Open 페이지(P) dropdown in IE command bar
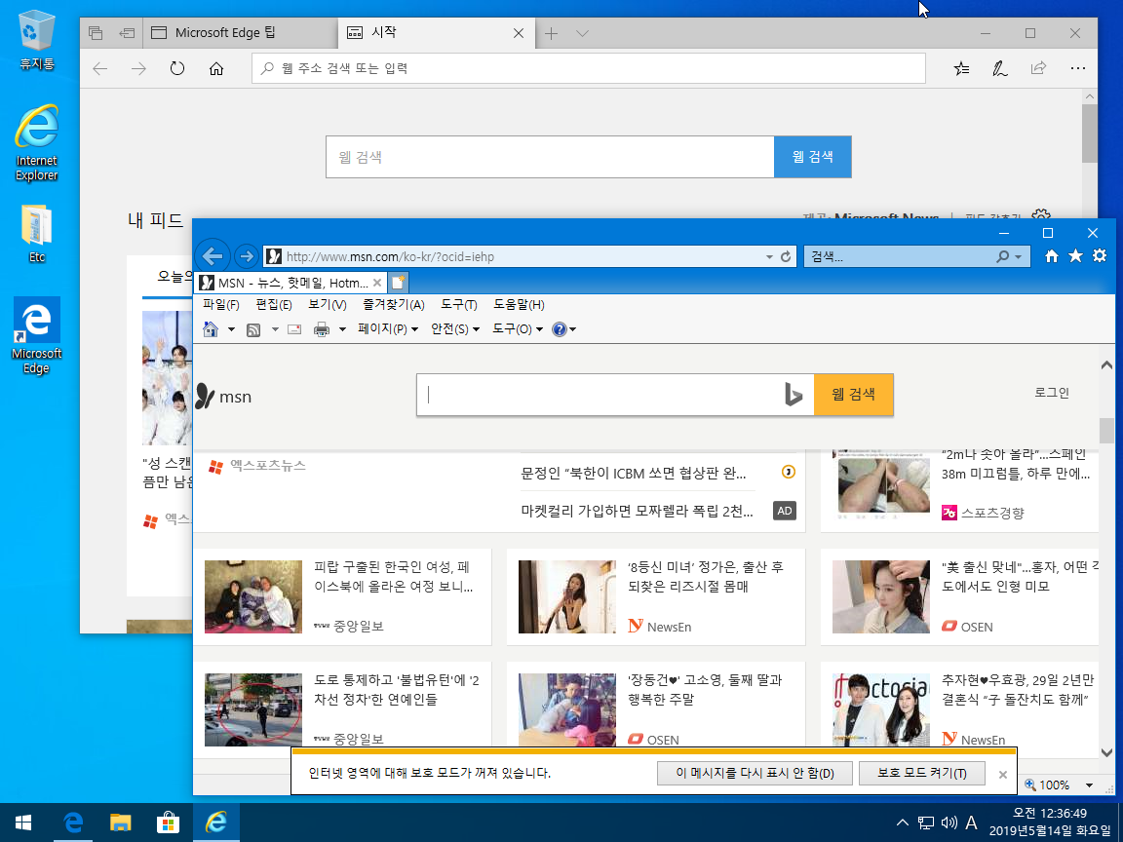 tap(387, 328)
